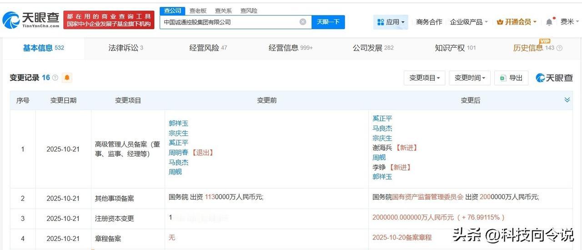The height and width of the screenshot is (250, 582).
Task: Select the 查老板 search tab
Action: pyautogui.click(x=198, y=10)
